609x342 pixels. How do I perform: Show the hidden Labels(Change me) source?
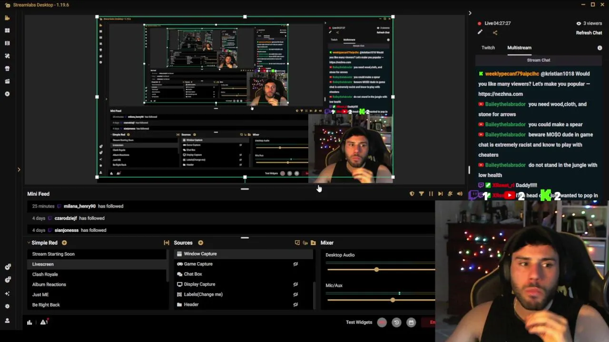pyautogui.click(x=295, y=294)
